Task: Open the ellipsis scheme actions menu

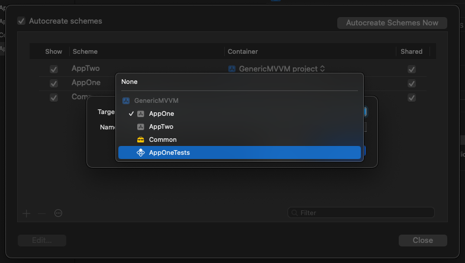Action: [x=58, y=213]
